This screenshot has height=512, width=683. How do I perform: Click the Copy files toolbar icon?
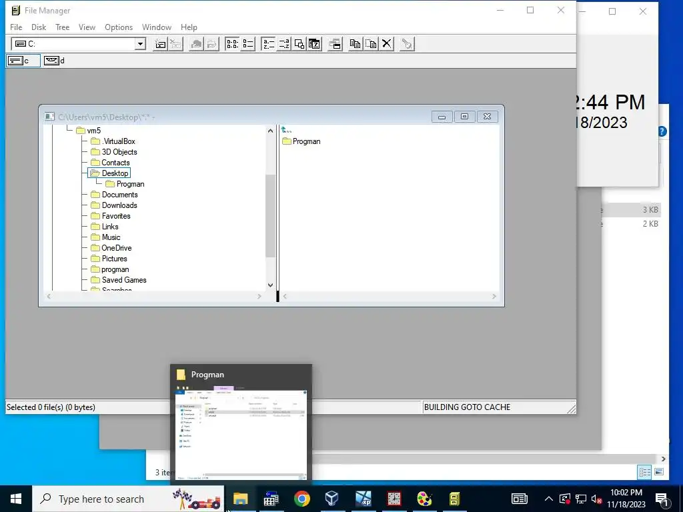[x=355, y=44]
